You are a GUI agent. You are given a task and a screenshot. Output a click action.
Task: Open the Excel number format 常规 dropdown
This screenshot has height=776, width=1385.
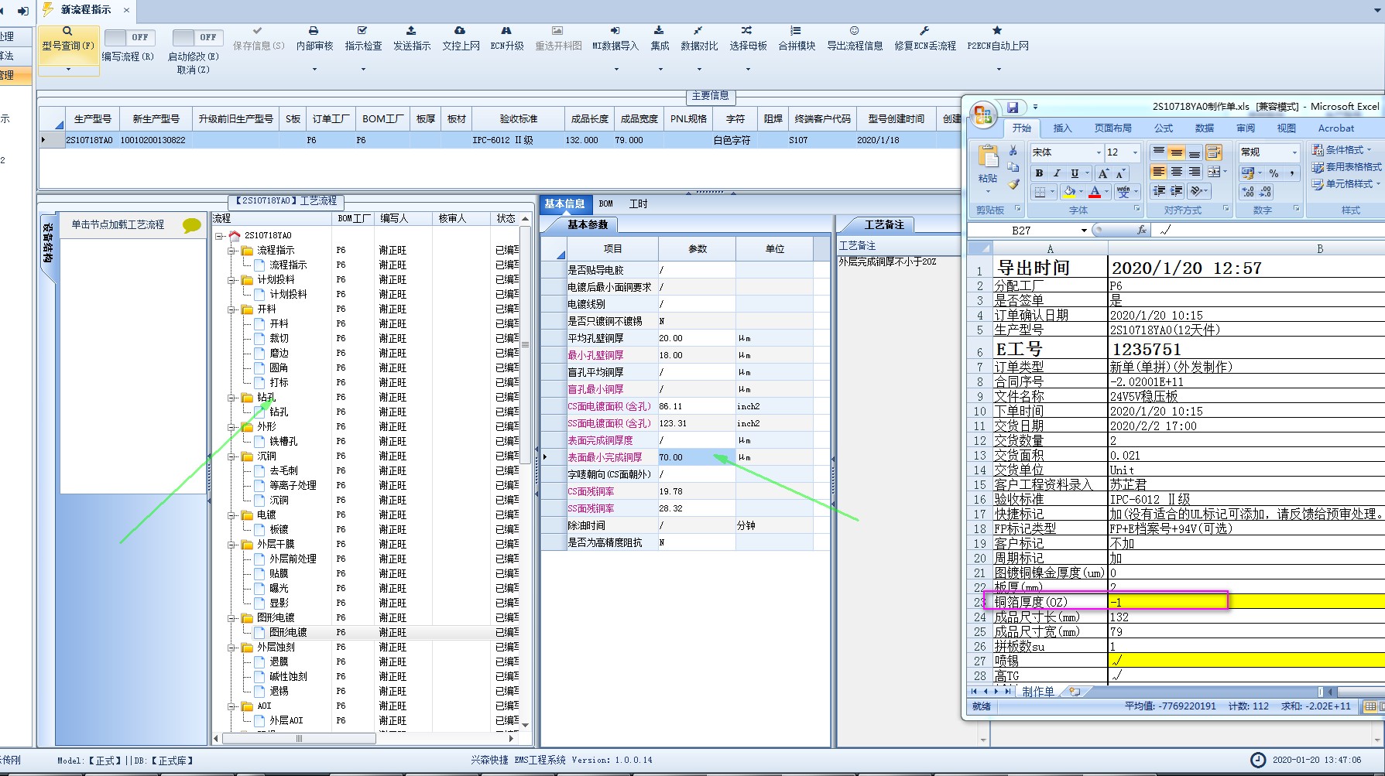tap(1294, 152)
